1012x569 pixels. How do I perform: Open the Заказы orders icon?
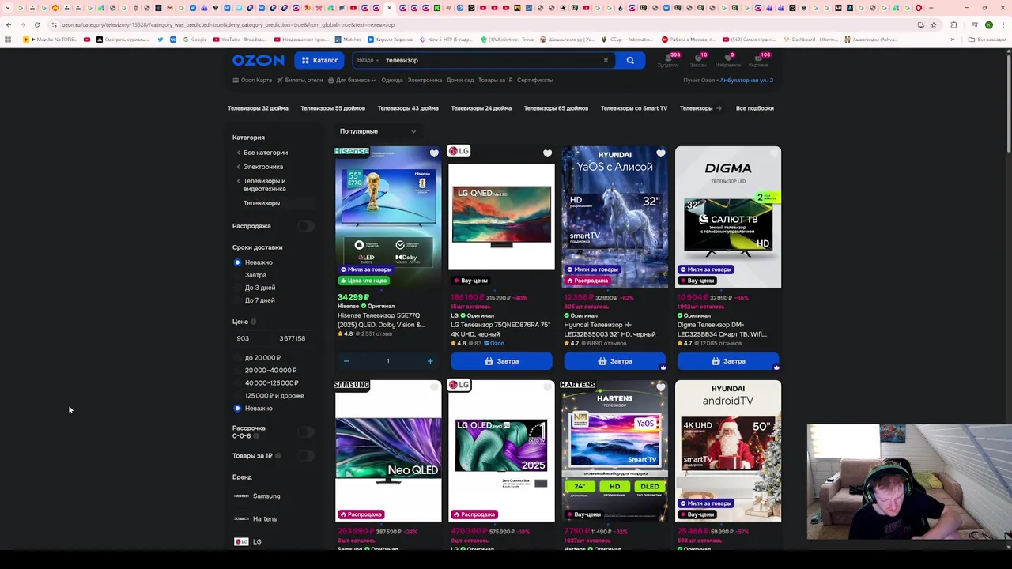(x=699, y=60)
